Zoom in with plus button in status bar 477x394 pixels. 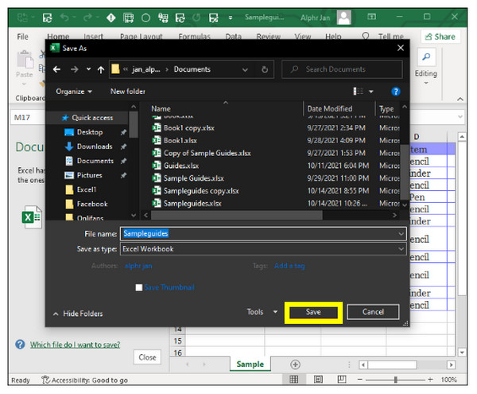430,380
